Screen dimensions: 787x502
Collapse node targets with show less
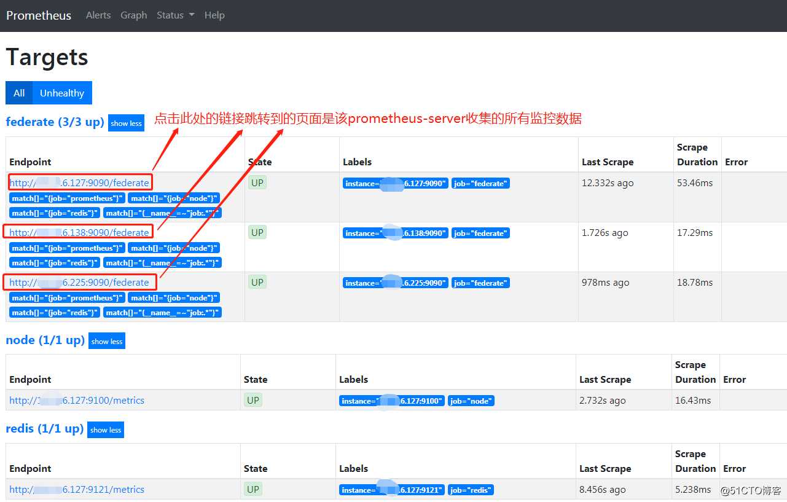pyautogui.click(x=107, y=341)
